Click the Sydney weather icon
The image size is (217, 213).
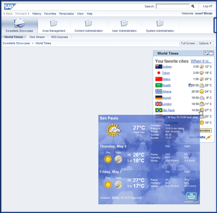point(201,67)
